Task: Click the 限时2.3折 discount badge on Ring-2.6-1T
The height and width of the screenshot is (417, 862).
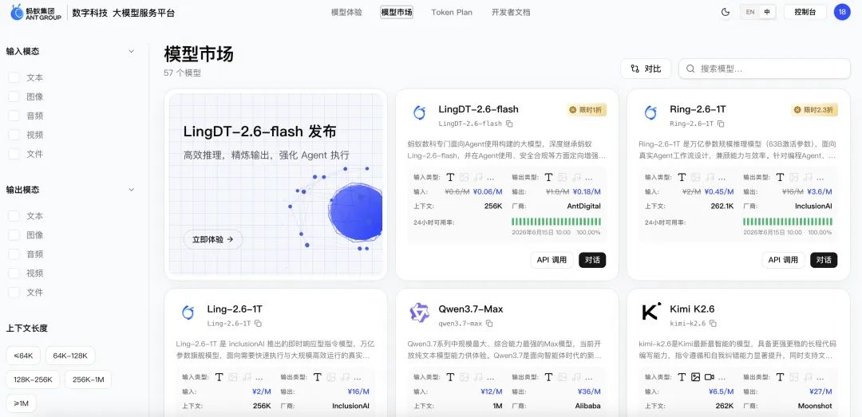Action: (815, 110)
